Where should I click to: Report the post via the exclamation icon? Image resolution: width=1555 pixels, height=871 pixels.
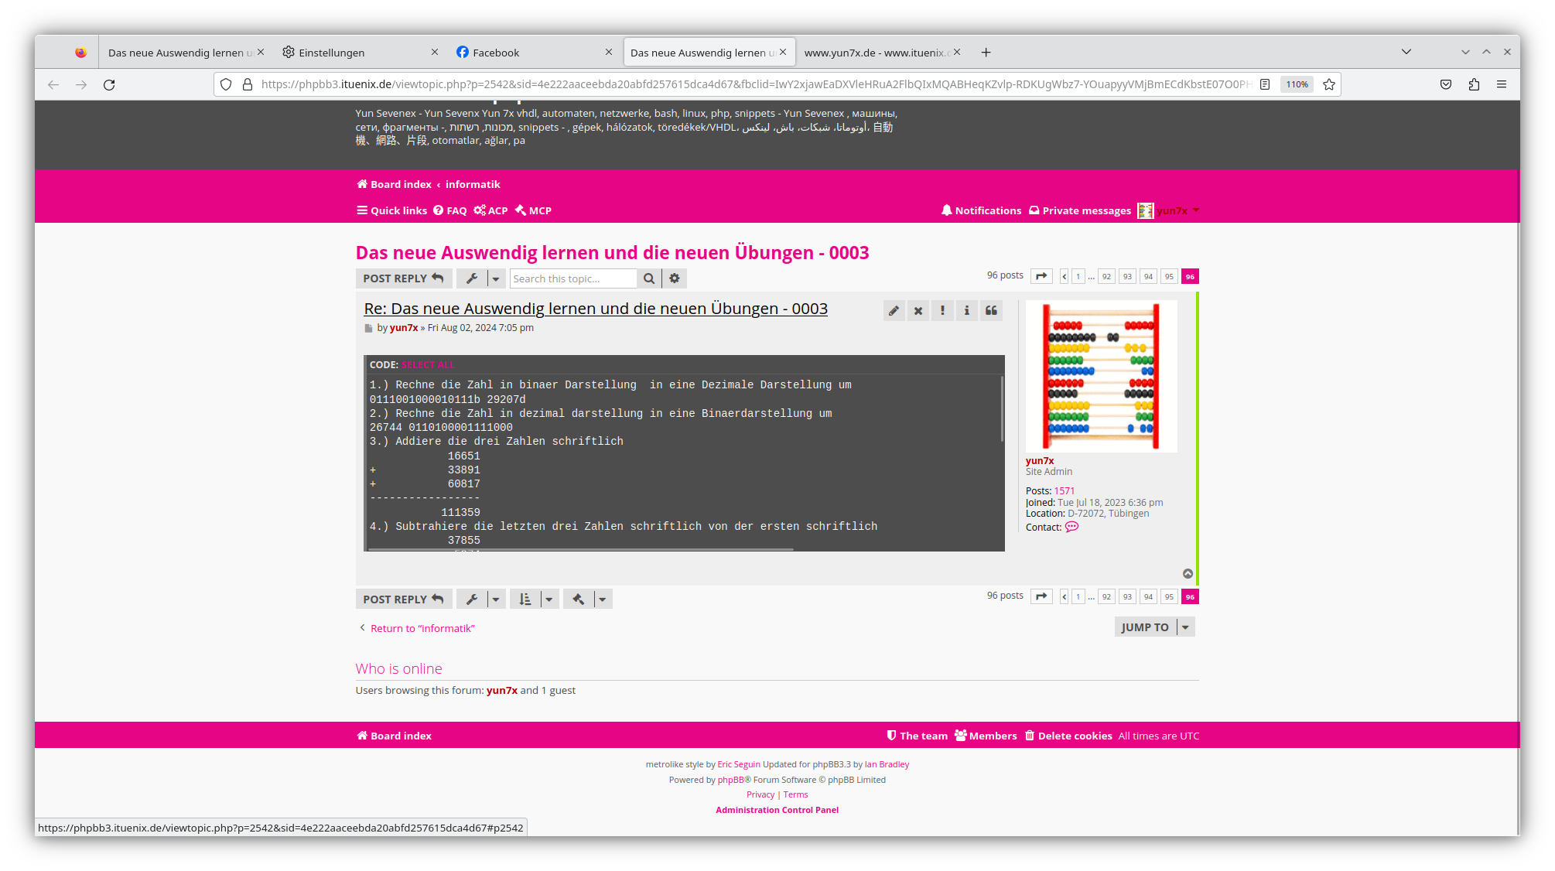click(x=942, y=310)
